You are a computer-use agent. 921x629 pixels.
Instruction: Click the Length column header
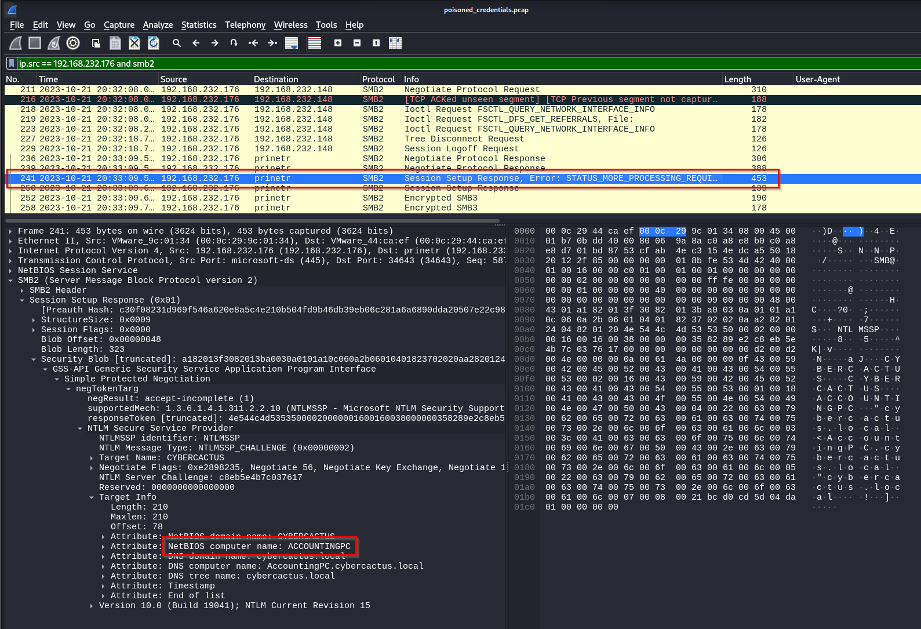pyautogui.click(x=737, y=79)
